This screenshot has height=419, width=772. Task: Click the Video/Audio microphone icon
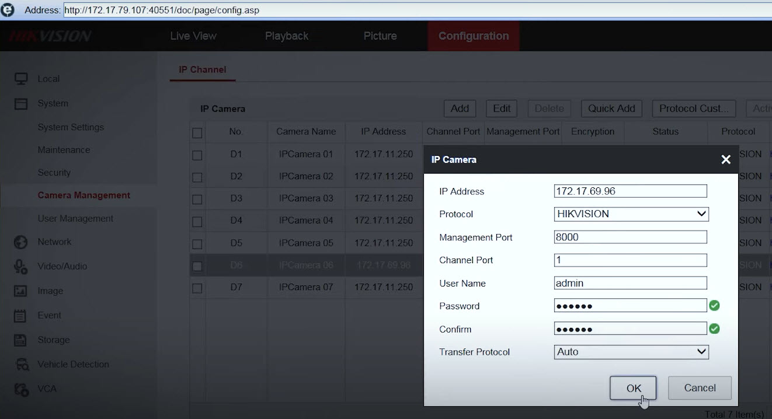(21, 267)
